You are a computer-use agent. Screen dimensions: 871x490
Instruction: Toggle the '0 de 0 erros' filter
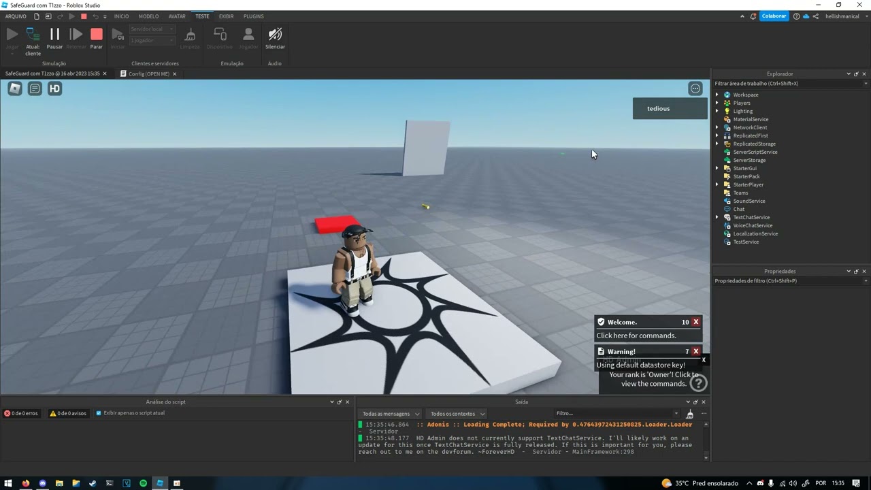click(x=21, y=413)
